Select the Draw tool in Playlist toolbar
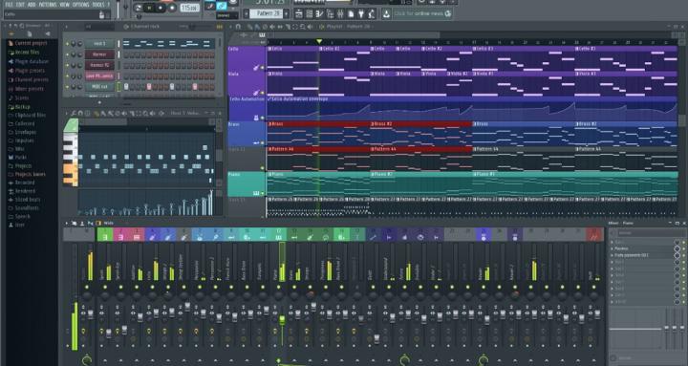 tap(249, 27)
